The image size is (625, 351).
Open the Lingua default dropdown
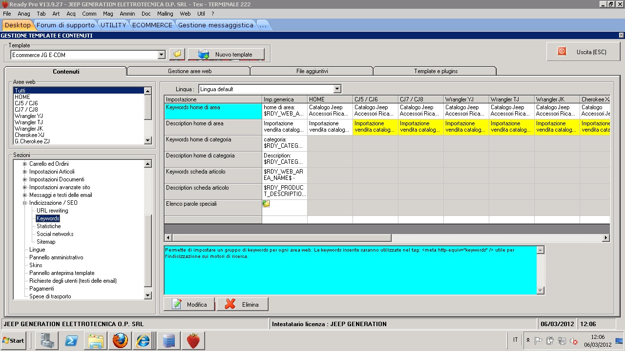pos(336,89)
